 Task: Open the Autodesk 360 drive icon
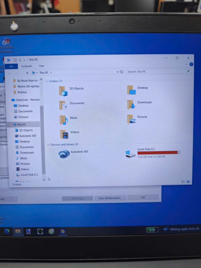pyautogui.click(x=64, y=154)
